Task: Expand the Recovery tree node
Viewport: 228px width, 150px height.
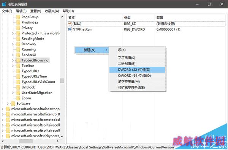Action: coord(13,44)
